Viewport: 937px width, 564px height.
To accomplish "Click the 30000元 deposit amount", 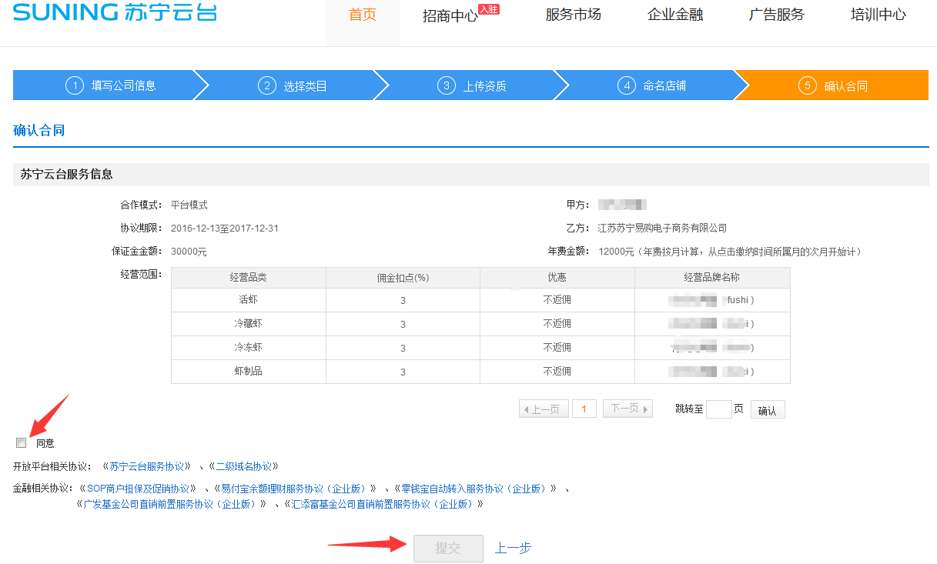I will [189, 252].
